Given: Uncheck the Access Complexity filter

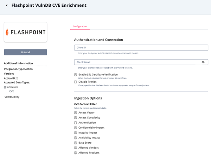Looking at the screenshot, I should (76, 118).
